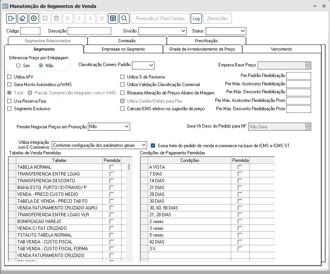330x274 pixels.
Task: Uncheck Soma frete do pedido e-commerce option
Action: click(153, 145)
